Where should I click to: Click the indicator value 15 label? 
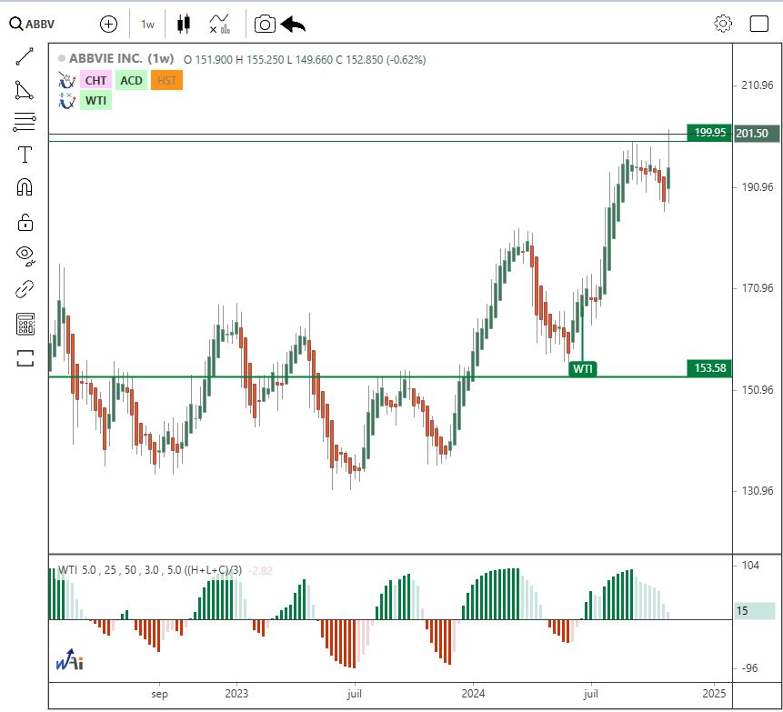754,611
